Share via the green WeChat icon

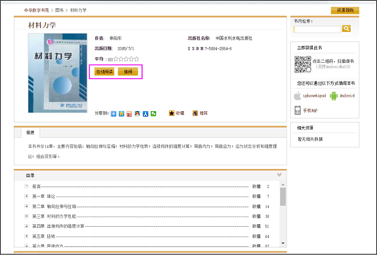pos(153,114)
